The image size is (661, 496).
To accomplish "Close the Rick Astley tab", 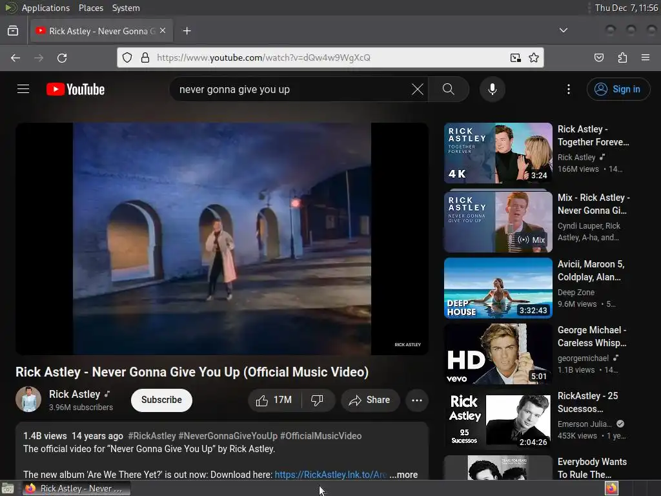I will [162, 30].
